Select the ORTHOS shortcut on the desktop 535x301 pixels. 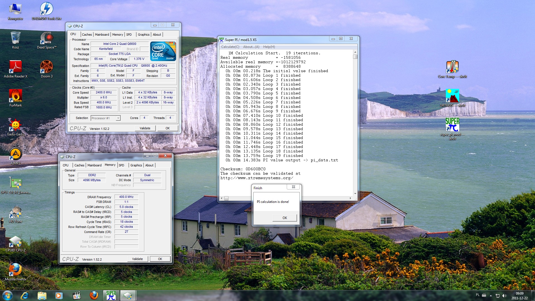coord(452,98)
